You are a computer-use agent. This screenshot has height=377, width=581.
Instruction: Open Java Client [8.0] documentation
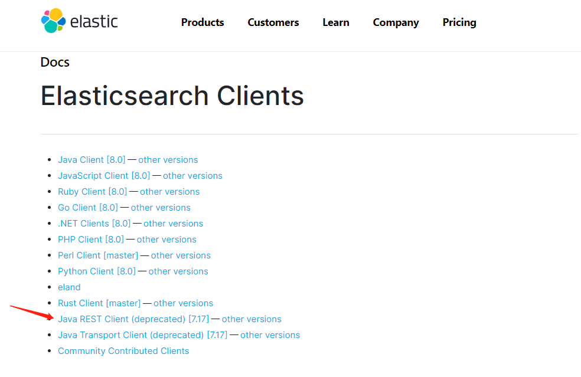[x=92, y=160]
